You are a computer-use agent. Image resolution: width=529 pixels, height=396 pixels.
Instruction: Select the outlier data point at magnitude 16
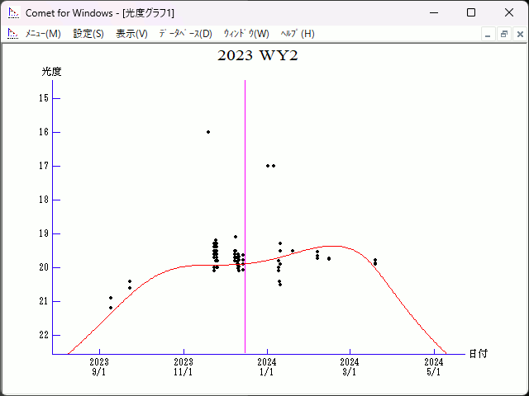click(x=208, y=132)
